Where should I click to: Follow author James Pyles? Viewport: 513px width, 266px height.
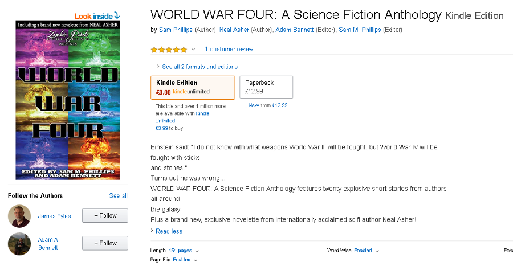click(x=104, y=216)
